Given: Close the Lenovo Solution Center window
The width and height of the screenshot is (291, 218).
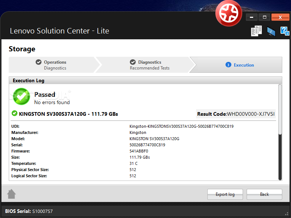Looking at the screenshot, I should coord(280,17).
